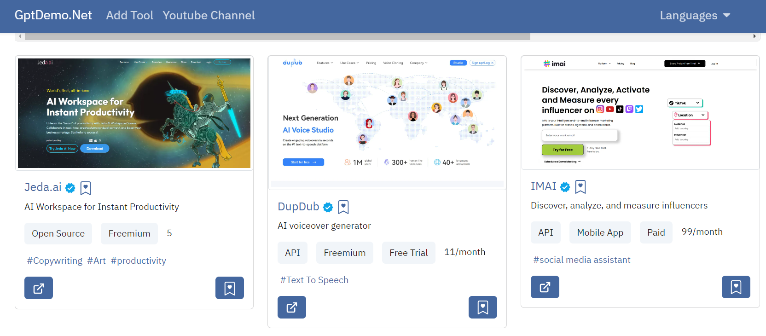Click the small bookmark icon beside IMAI title
The height and width of the screenshot is (336, 766).
tap(580, 186)
